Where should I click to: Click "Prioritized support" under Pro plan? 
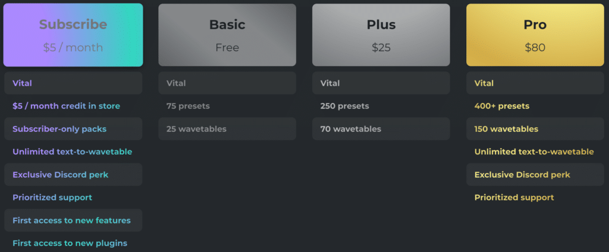tap(514, 198)
